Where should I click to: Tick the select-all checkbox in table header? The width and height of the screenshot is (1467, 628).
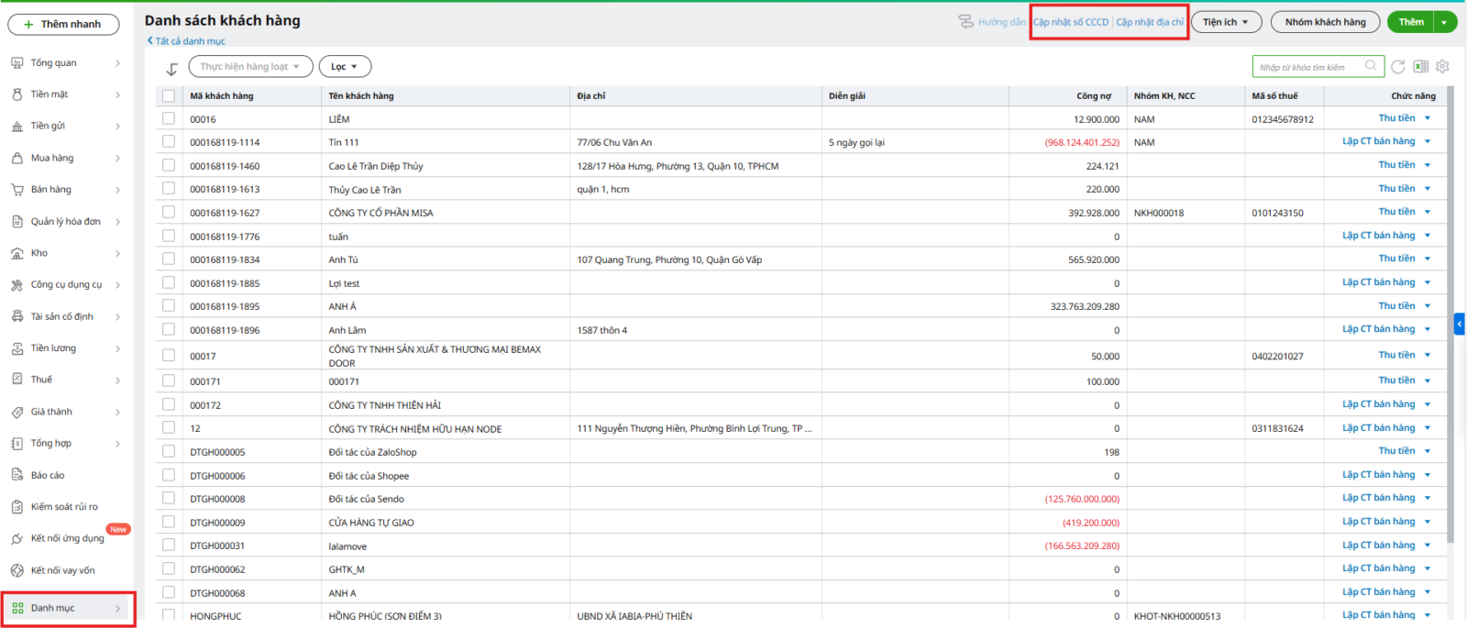[169, 96]
